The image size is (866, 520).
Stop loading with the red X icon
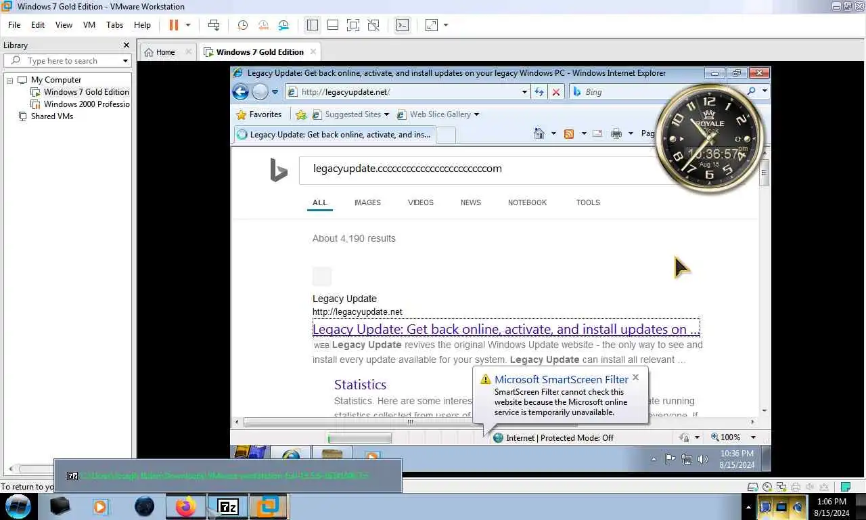click(x=556, y=92)
